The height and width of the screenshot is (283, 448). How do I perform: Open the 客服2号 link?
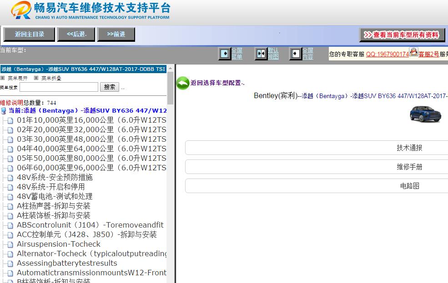point(428,54)
